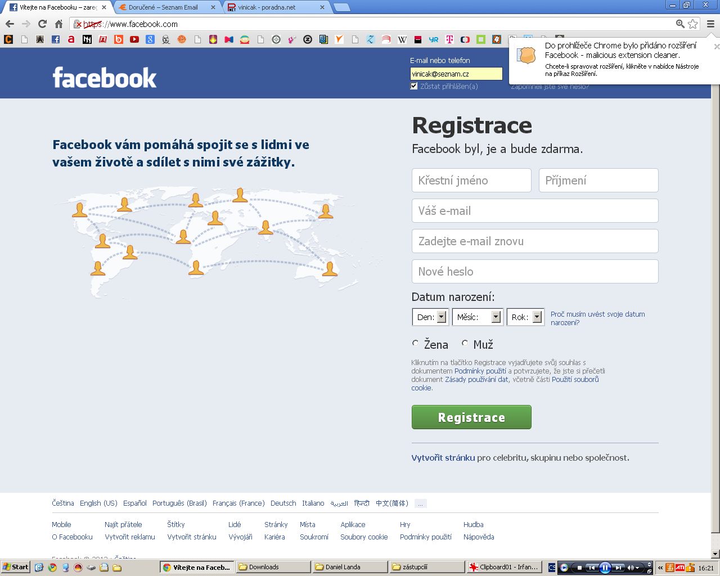Image resolution: width=720 pixels, height=576 pixels.
Task: Open the Google bookmark icon
Action: [150, 39]
